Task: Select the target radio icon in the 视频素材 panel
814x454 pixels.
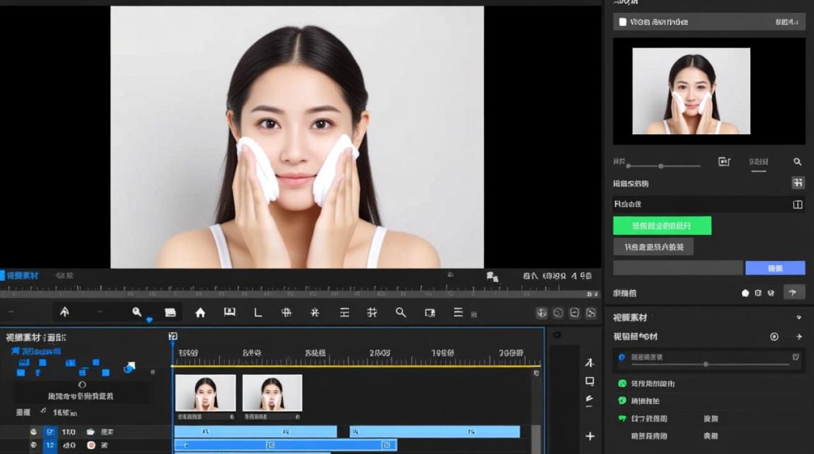Action: pyautogui.click(x=774, y=337)
